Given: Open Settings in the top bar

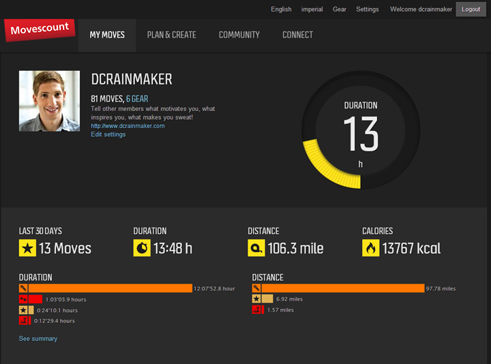Looking at the screenshot, I should click(368, 9).
